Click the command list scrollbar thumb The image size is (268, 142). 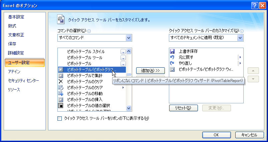[129, 74]
